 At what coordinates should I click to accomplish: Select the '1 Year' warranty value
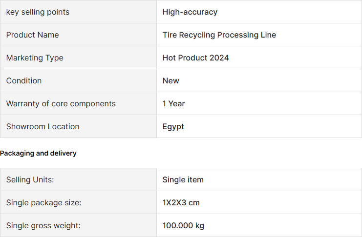[x=173, y=103]
